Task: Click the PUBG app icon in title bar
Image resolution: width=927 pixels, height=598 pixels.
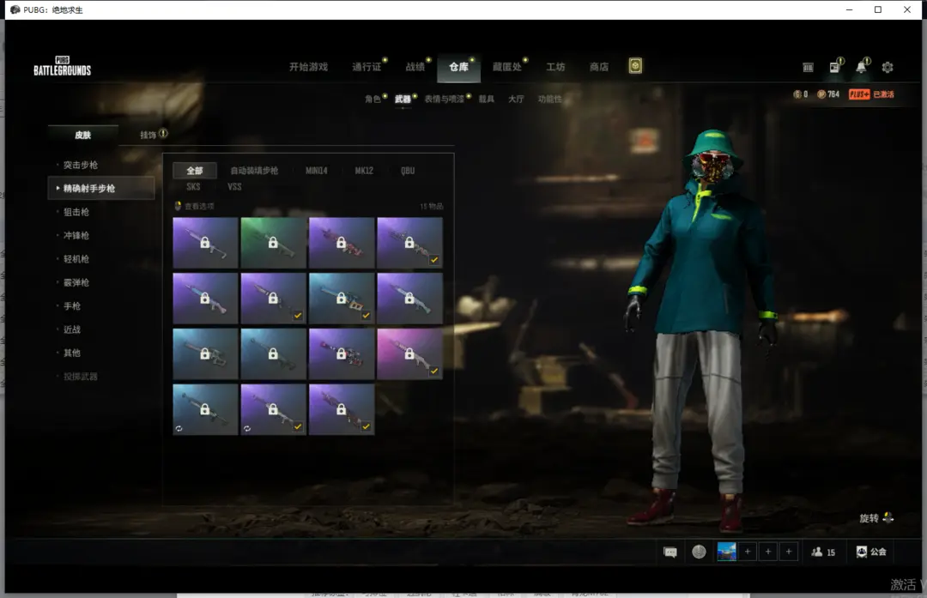Action: (15, 9)
